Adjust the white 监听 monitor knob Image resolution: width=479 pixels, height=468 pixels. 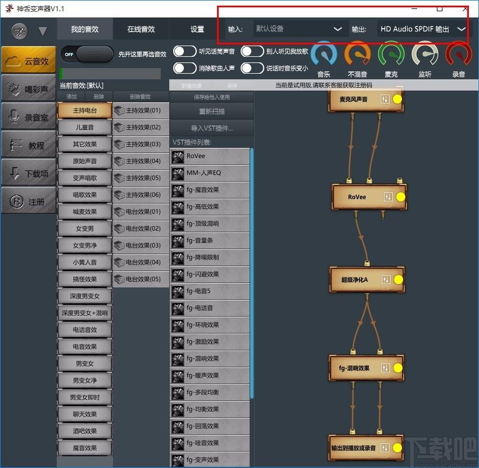coord(425,55)
